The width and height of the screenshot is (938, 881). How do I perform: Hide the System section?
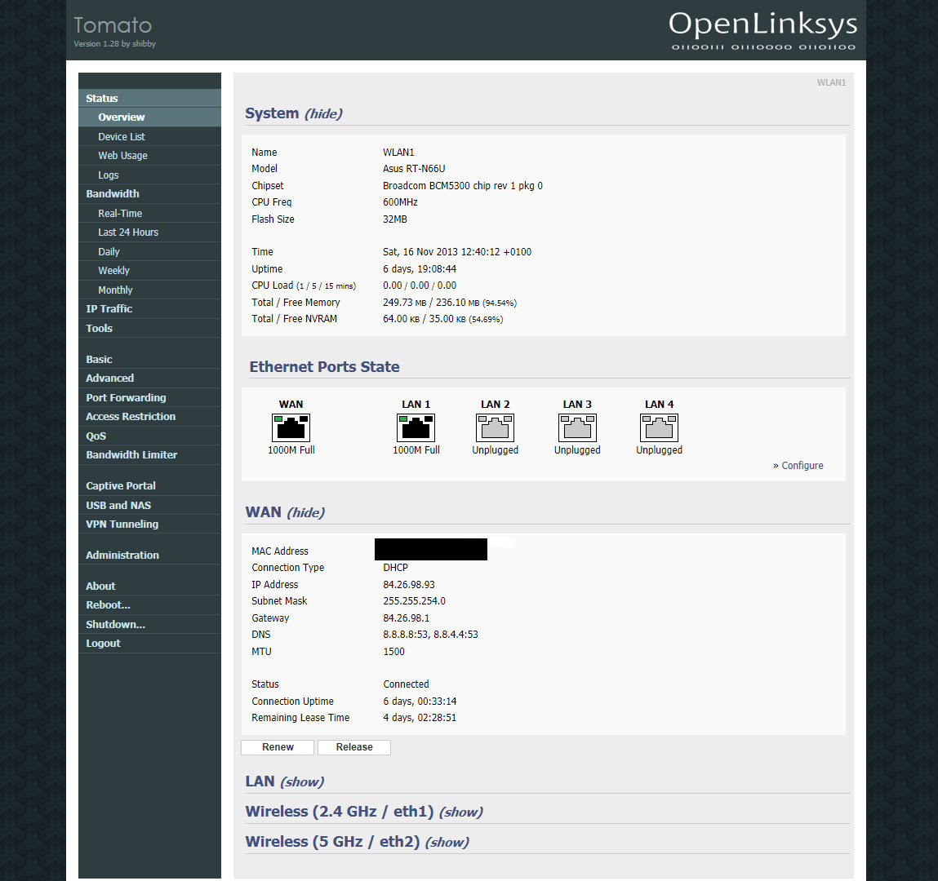323,113
